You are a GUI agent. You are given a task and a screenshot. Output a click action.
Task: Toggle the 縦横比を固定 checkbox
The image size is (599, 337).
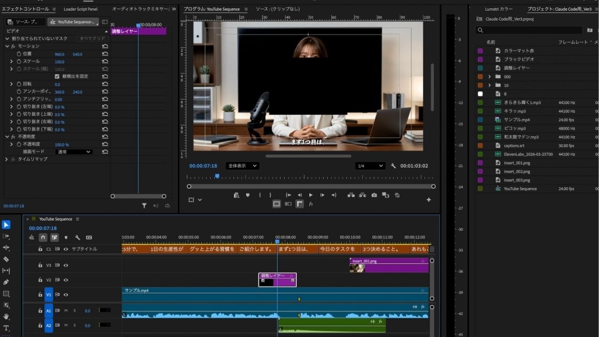click(57, 76)
